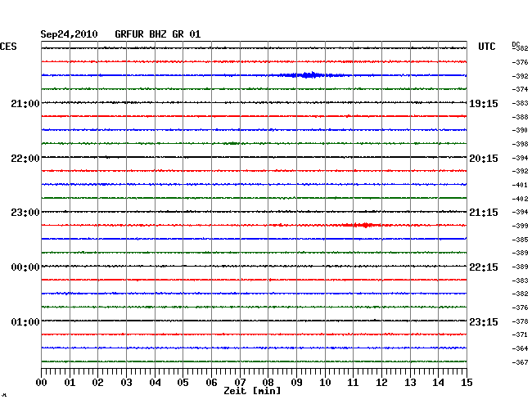This screenshot has height=404, width=532.
Task: Click the red seismic burst near minute 11
Action: coord(364,225)
